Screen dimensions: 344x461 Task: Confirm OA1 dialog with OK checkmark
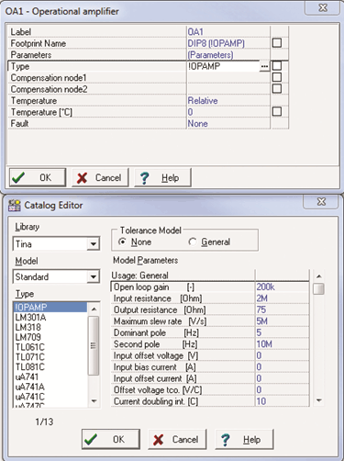38,177
